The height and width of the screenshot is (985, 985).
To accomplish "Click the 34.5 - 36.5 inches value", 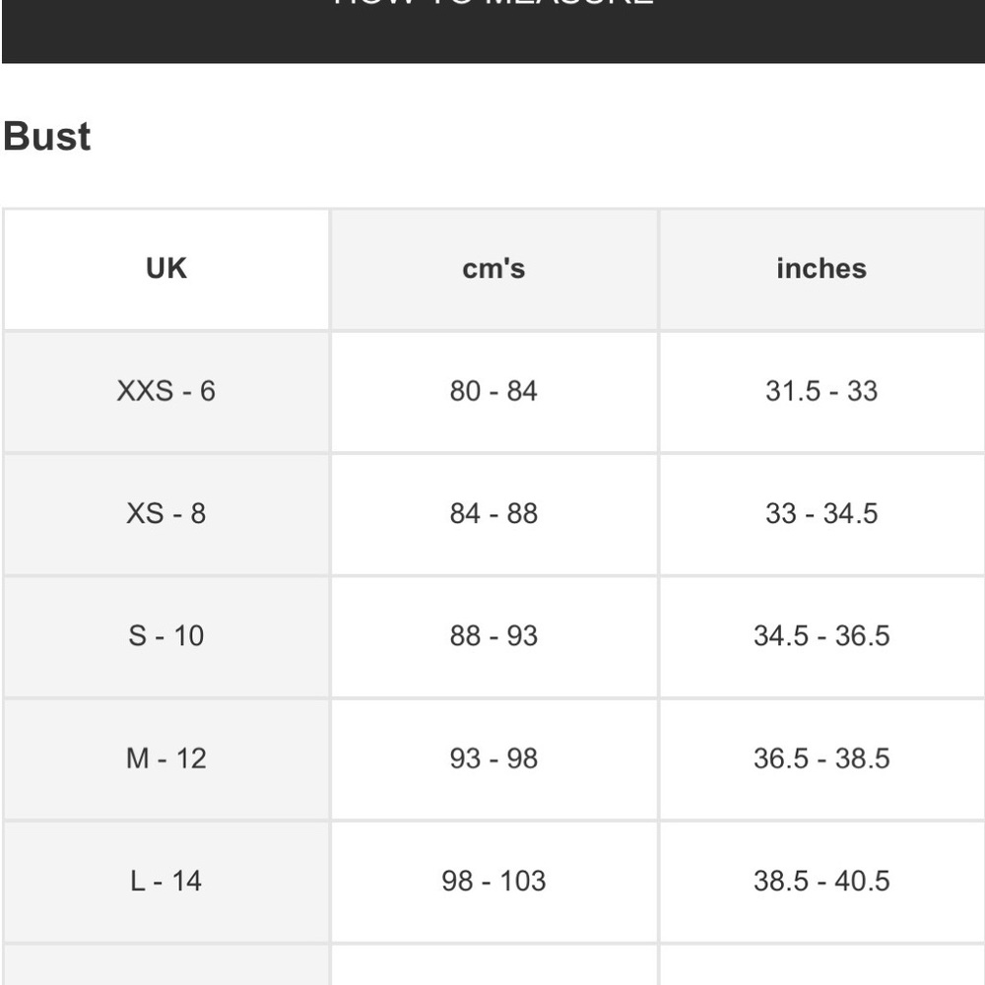I will click(821, 635).
